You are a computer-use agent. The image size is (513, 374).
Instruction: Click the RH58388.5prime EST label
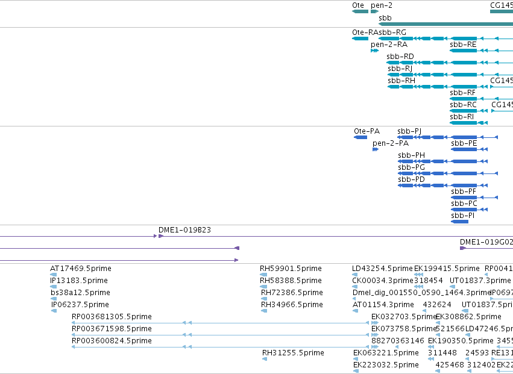pos(291,281)
